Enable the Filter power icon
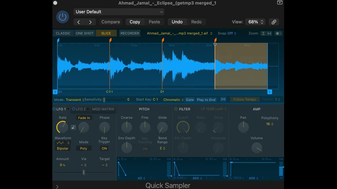The height and width of the screenshot is (189, 337). click(176, 109)
